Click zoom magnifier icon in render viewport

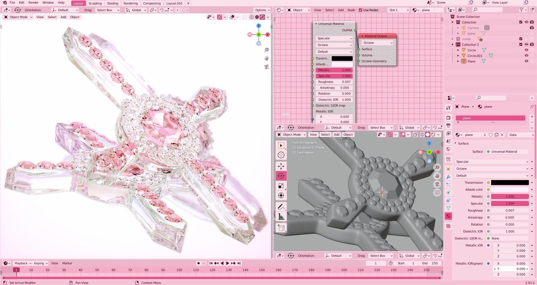point(267,50)
